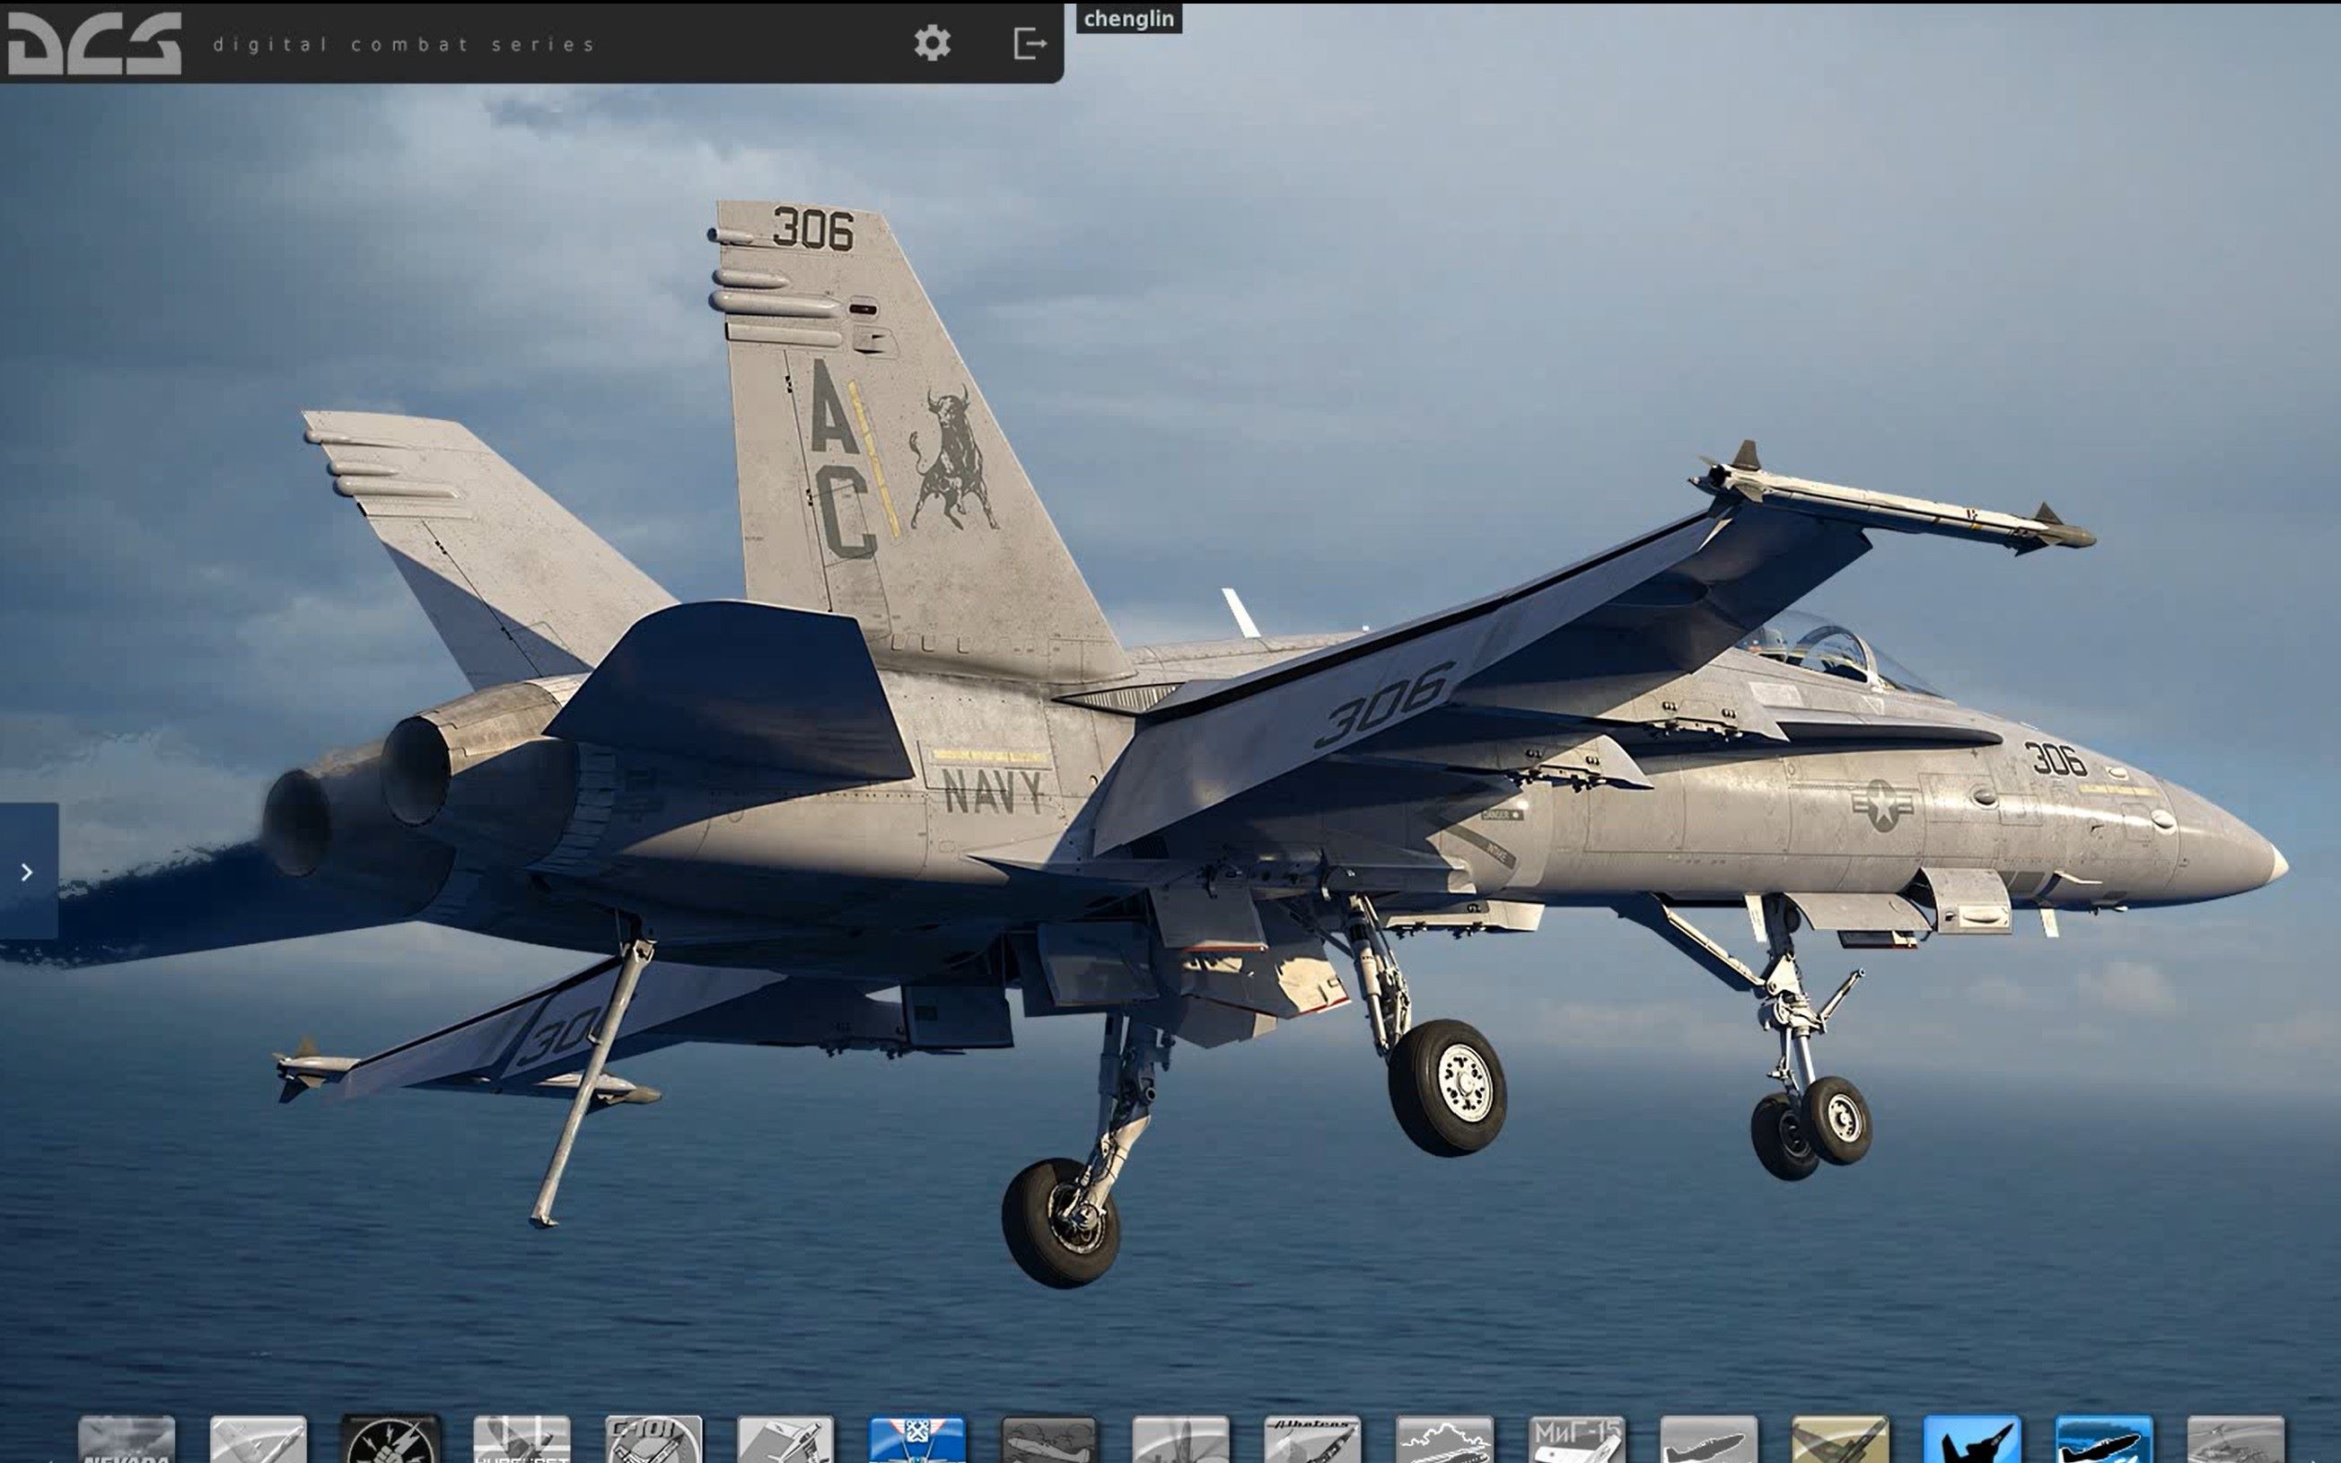Viewport: 2341px width, 1463px height.
Task: Select the dark bomber aircraft module icon
Action: [x=1049, y=1440]
